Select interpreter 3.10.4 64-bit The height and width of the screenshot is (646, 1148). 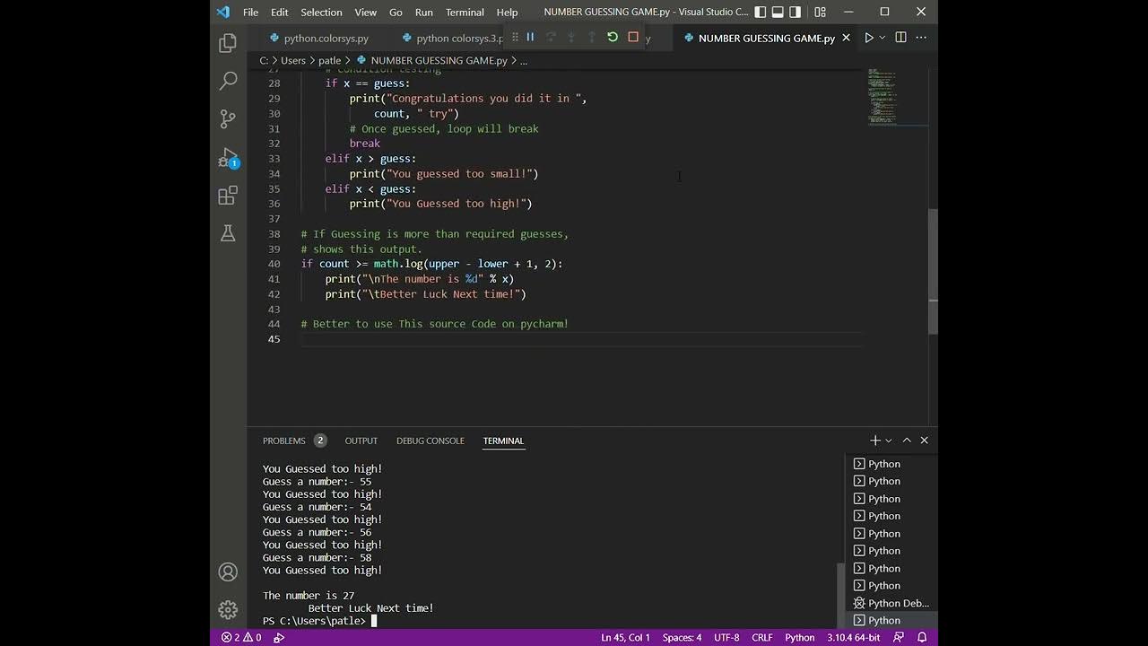[x=852, y=638]
